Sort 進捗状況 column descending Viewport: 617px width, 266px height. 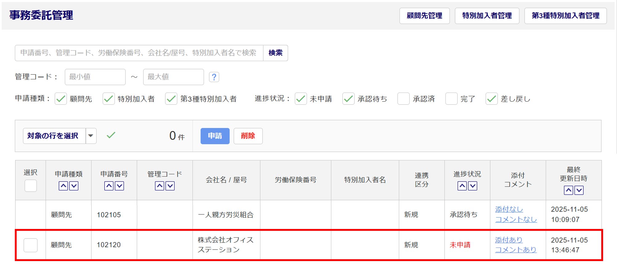pos(473,186)
